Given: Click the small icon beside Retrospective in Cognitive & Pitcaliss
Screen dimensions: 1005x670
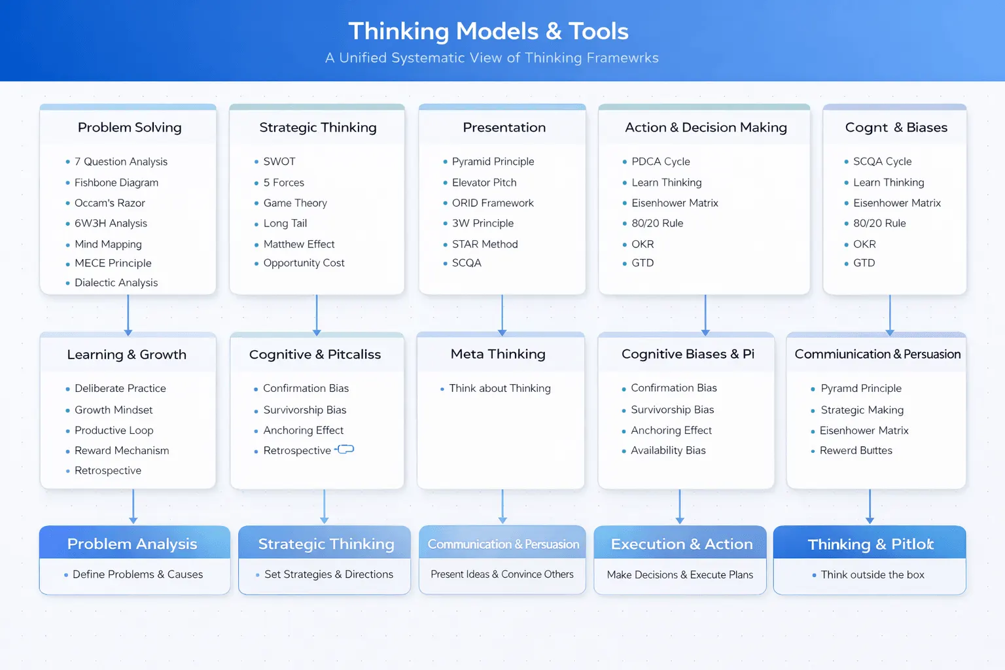Looking at the screenshot, I should [345, 449].
